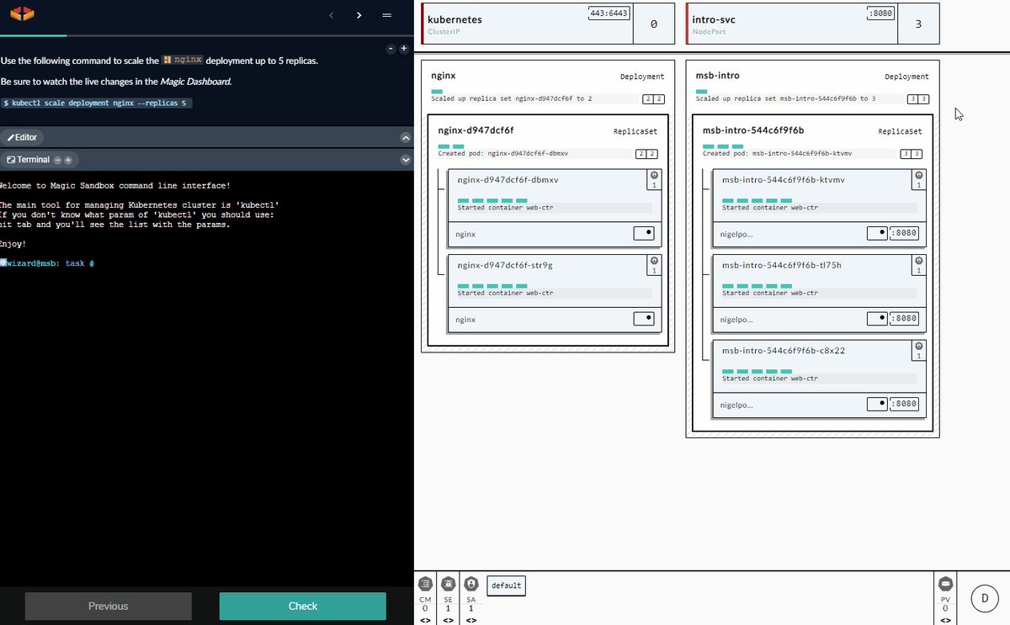
Task: Decrease terminal font size with minus
Action: (58, 160)
